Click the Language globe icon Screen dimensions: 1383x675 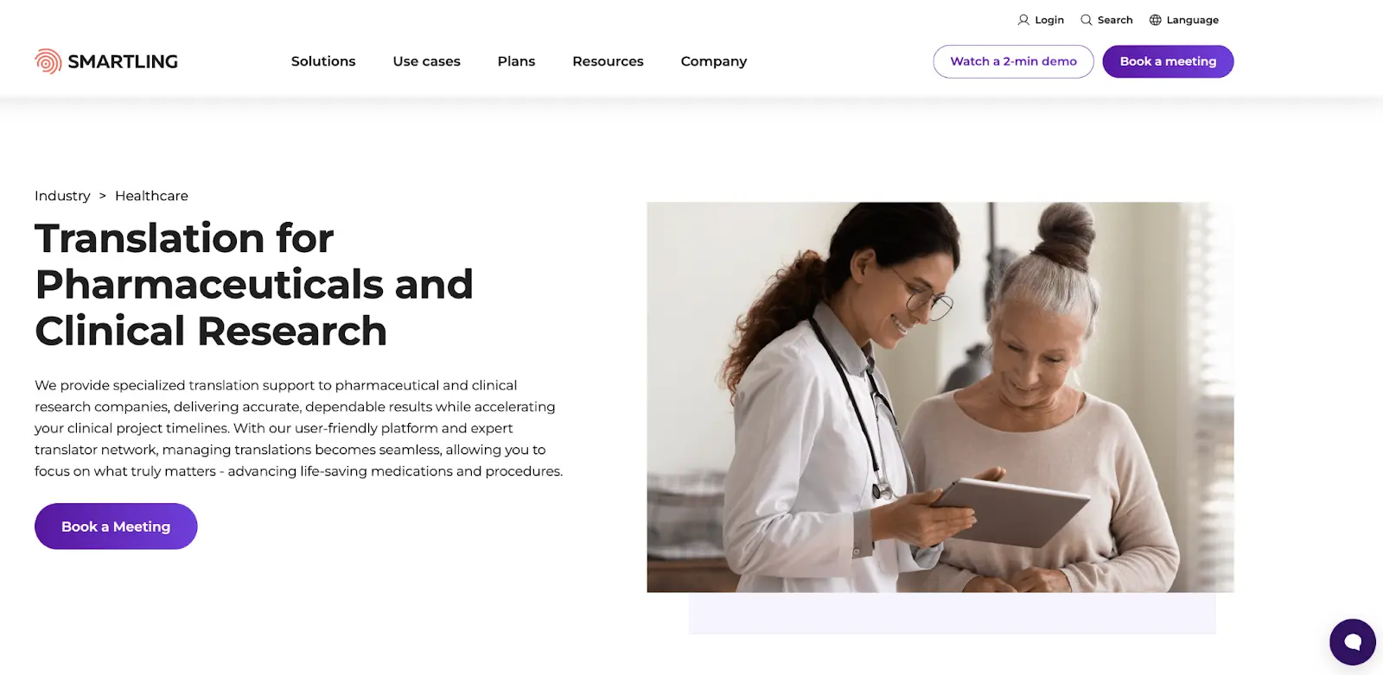pos(1156,20)
